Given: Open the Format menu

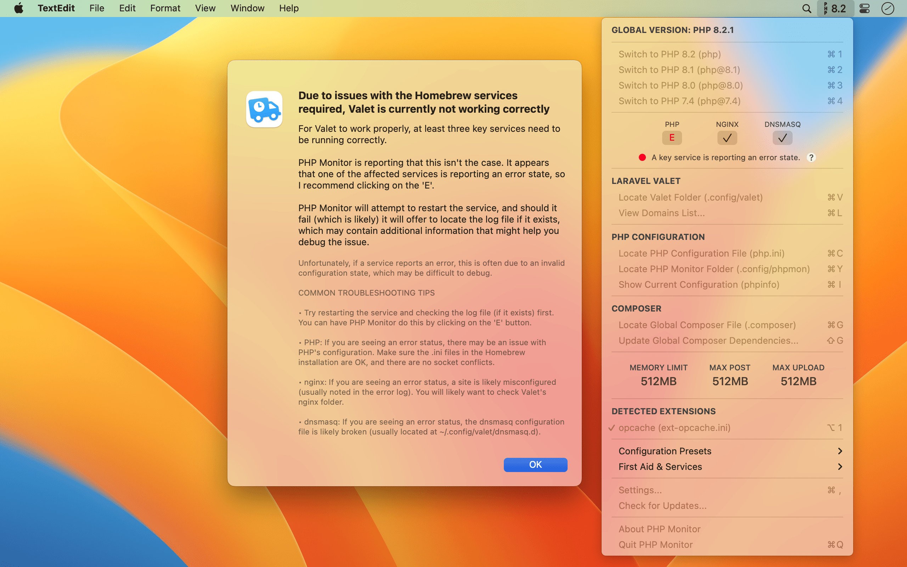Looking at the screenshot, I should [165, 8].
